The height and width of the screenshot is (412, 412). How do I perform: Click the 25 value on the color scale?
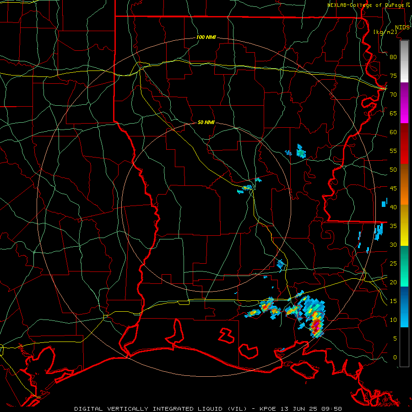point(393,264)
